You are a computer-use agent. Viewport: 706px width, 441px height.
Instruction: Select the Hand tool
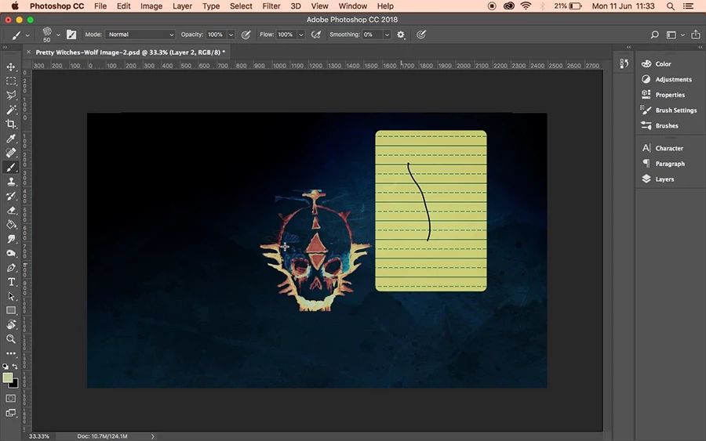(x=11, y=324)
